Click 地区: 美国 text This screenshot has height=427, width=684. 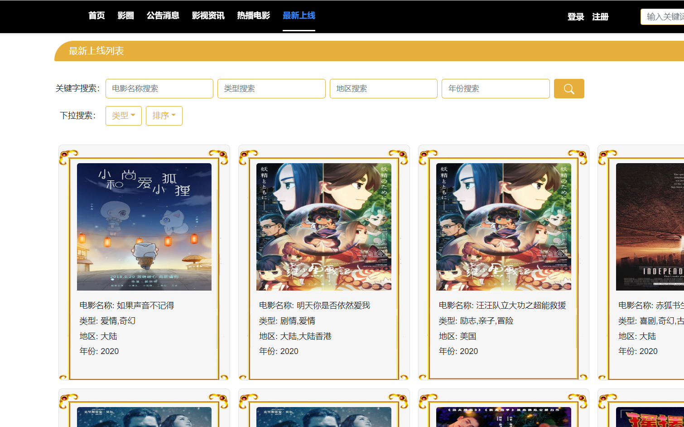[458, 336]
